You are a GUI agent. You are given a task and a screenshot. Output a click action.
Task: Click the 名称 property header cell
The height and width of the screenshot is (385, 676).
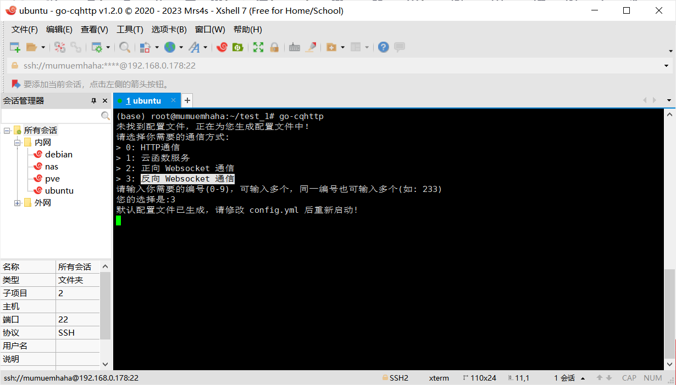click(28, 267)
